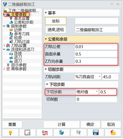
Task: Click the 重置 reset button
Action: pos(12,124)
